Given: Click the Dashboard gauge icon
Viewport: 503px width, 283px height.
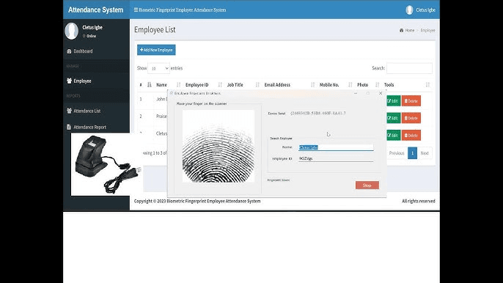Looking at the screenshot, I should (x=69, y=51).
